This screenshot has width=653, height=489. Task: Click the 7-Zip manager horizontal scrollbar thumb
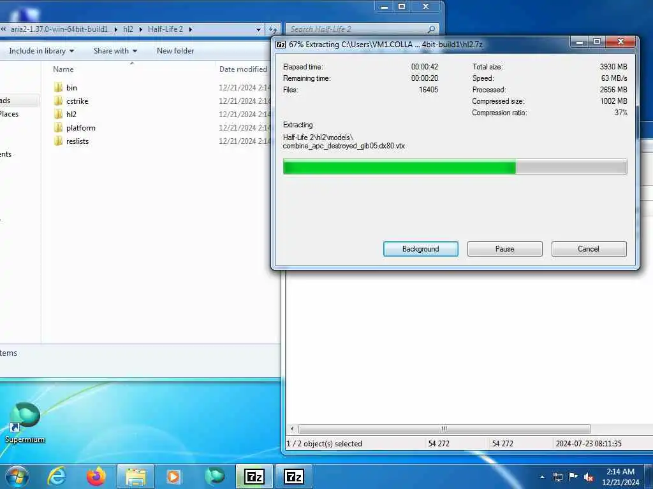(x=444, y=429)
